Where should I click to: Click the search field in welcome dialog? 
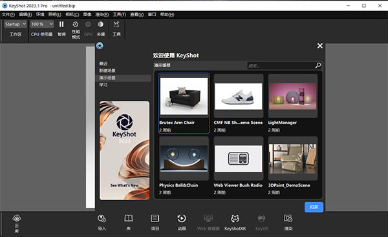[x=281, y=65]
